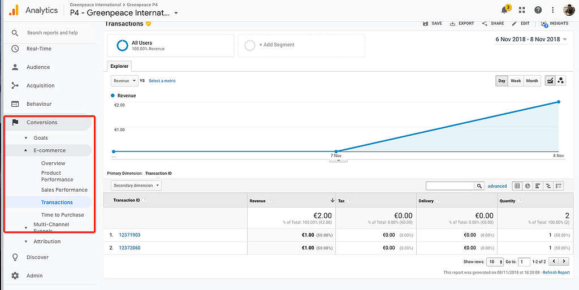Switch to motion chart icon
Screen dimensions: 579x290
pos(560,81)
